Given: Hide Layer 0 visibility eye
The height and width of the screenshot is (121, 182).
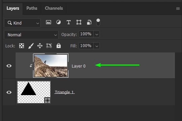Looking at the screenshot, I should tap(9, 66).
